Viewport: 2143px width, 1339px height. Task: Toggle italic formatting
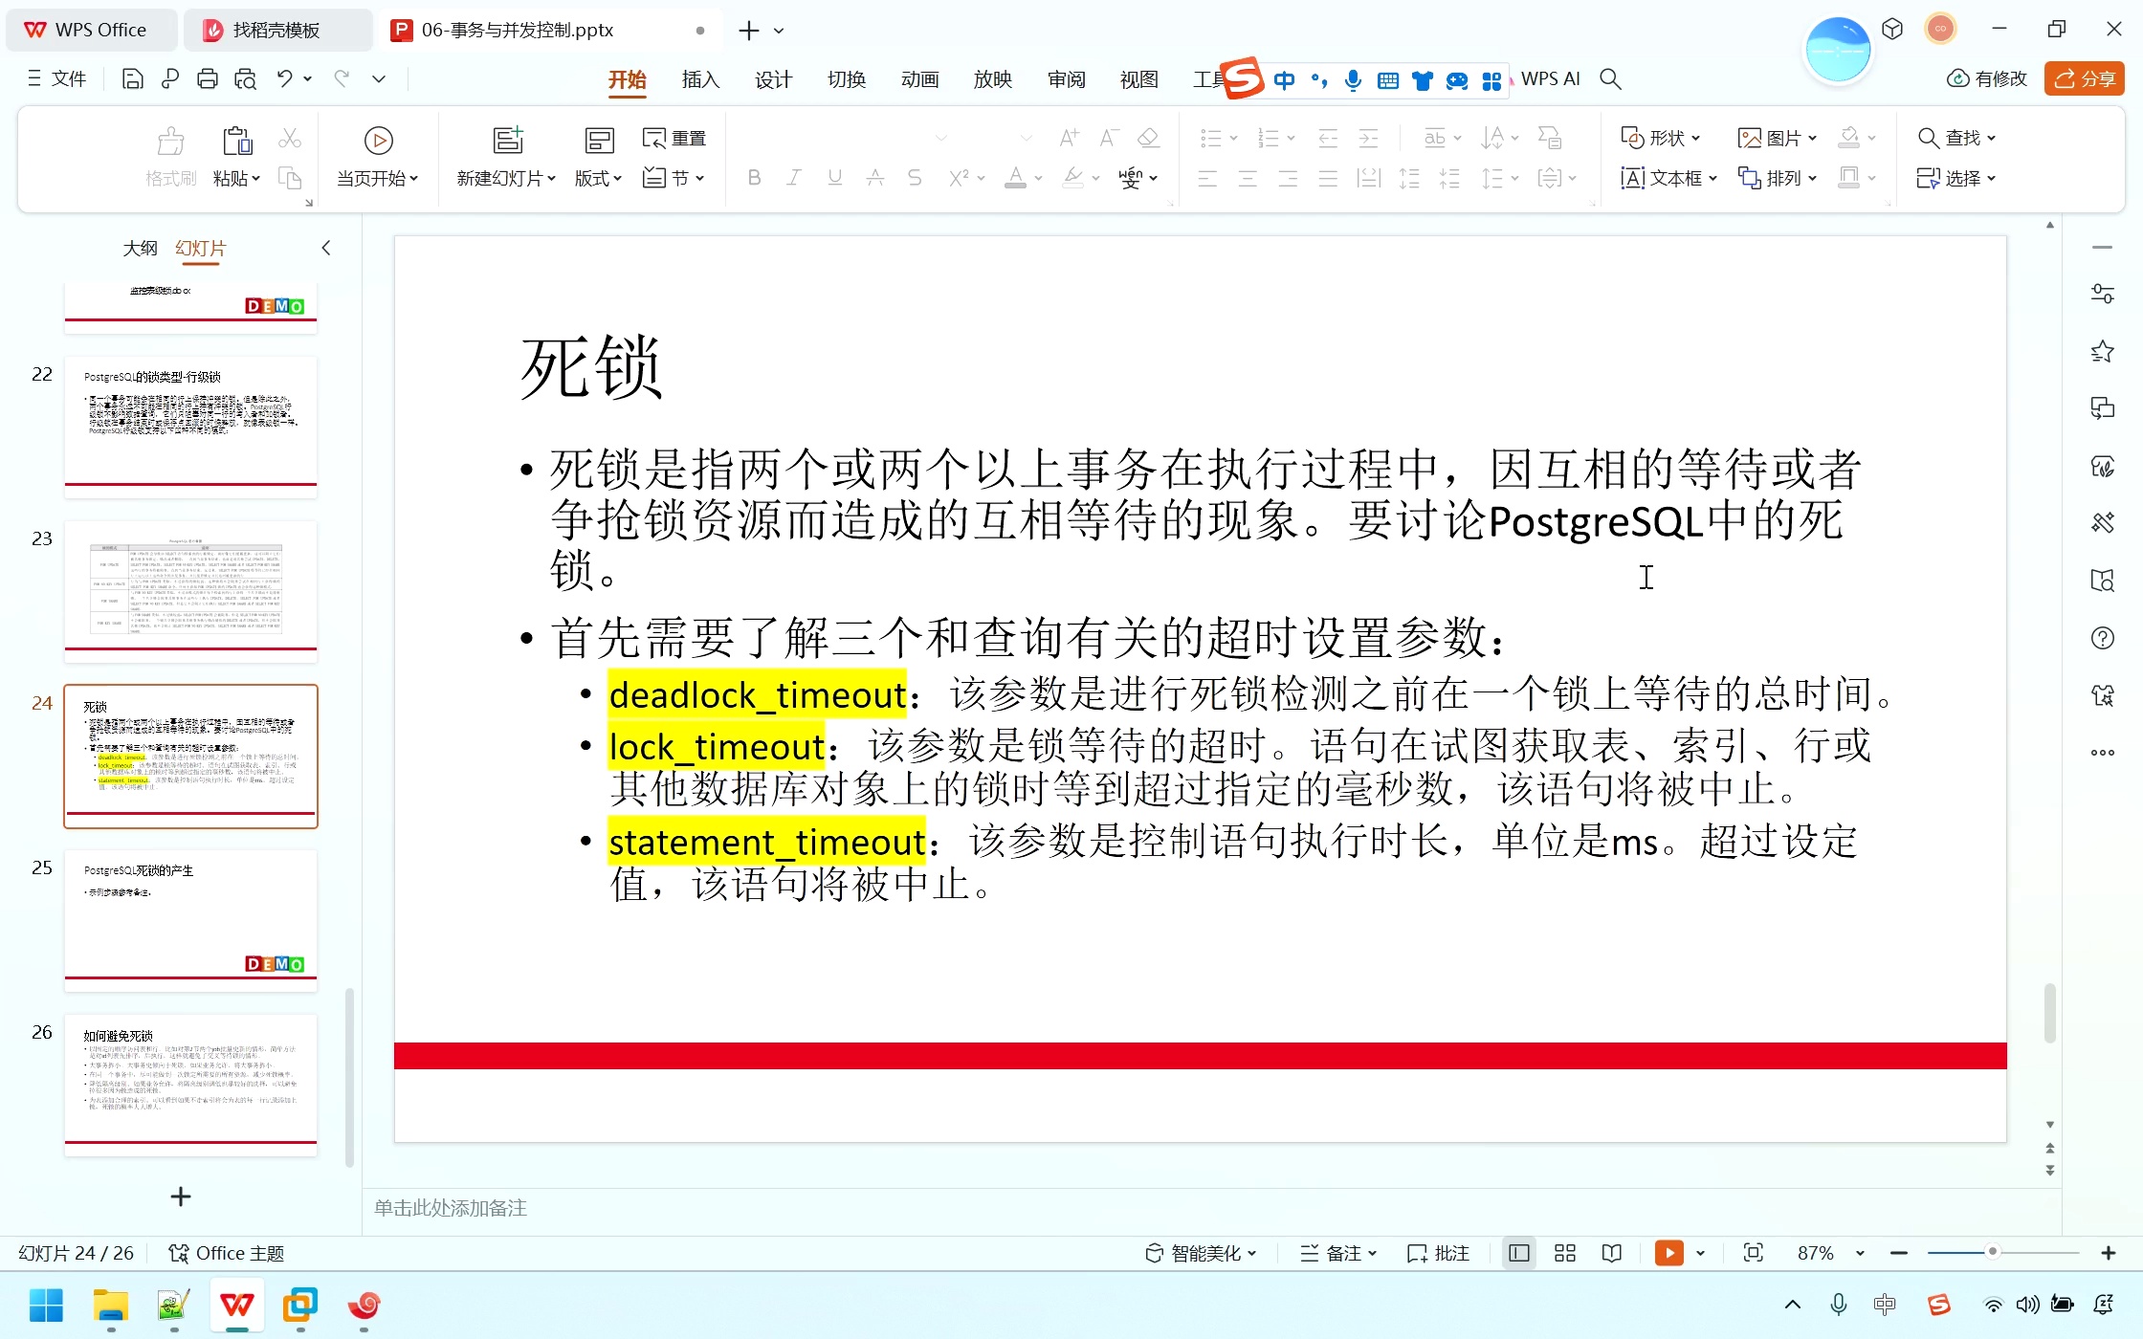pos(794,177)
